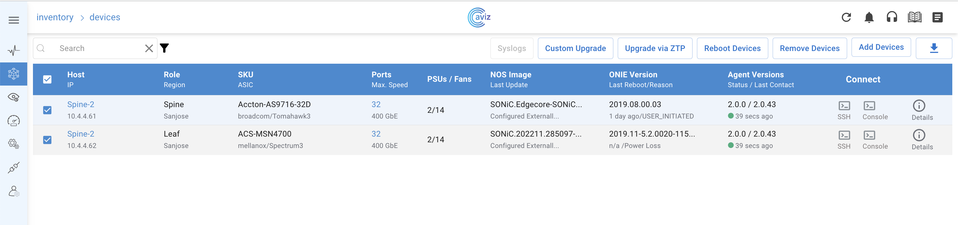Toggle the select-all header checkbox
Screen dimensions: 958x225
(47, 79)
